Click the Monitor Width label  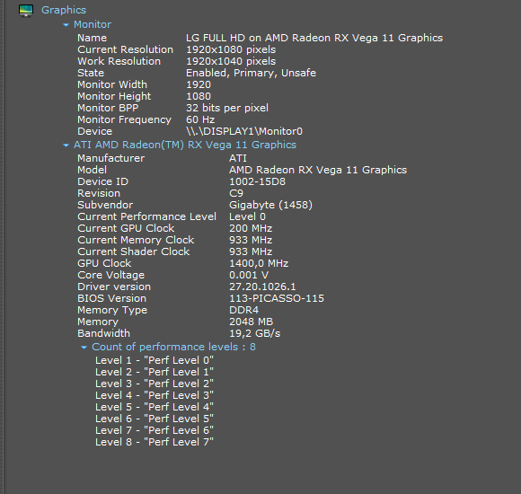pos(112,84)
